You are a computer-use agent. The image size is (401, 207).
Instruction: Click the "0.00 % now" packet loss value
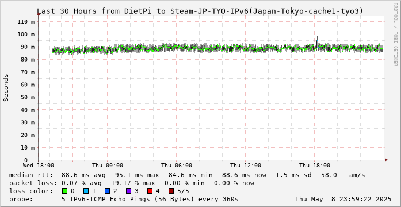[x=234, y=183]
